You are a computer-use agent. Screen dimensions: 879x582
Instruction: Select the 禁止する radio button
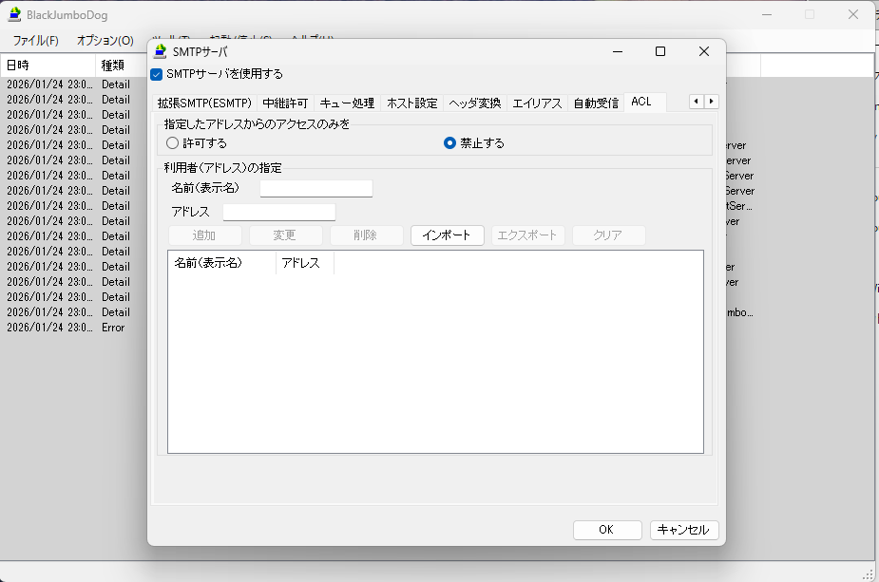click(x=450, y=143)
